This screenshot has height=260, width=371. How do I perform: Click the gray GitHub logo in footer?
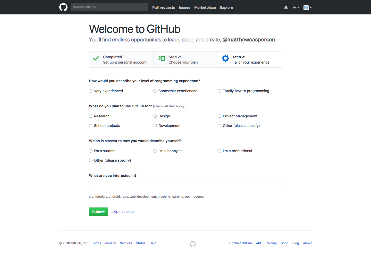(x=193, y=244)
